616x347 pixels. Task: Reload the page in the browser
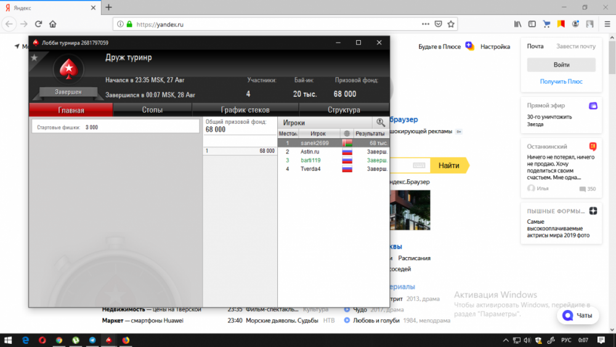[38, 24]
